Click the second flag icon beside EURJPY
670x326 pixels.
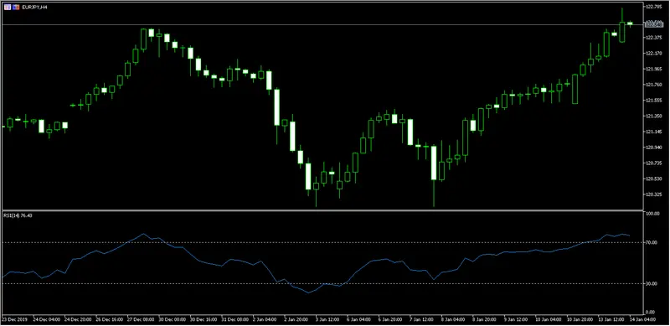tap(16, 8)
